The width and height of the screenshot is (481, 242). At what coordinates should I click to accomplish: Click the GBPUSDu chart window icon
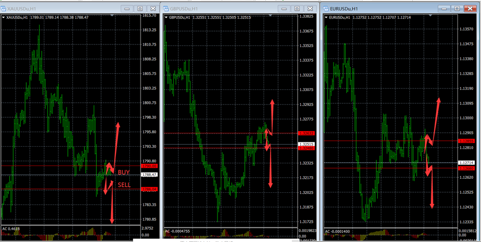(x=166, y=9)
